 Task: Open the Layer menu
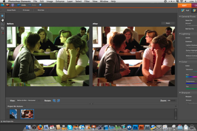[x=70, y=1]
